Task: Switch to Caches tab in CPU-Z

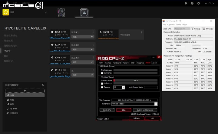Action: pos(108,63)
